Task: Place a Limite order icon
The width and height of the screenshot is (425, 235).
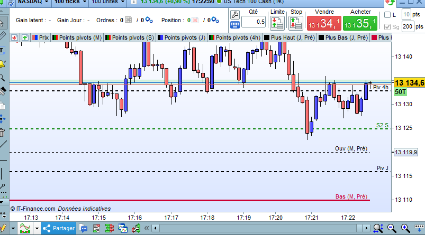Action: pos(277,23)
